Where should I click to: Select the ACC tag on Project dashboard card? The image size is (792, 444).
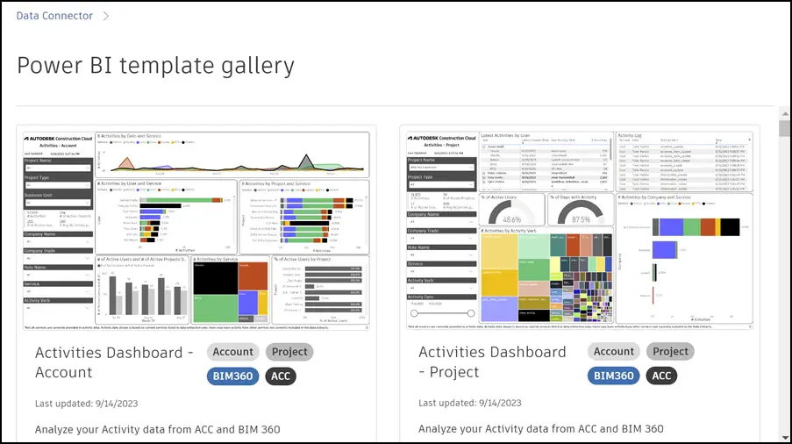pyautogui.click(x=661, y=376)
